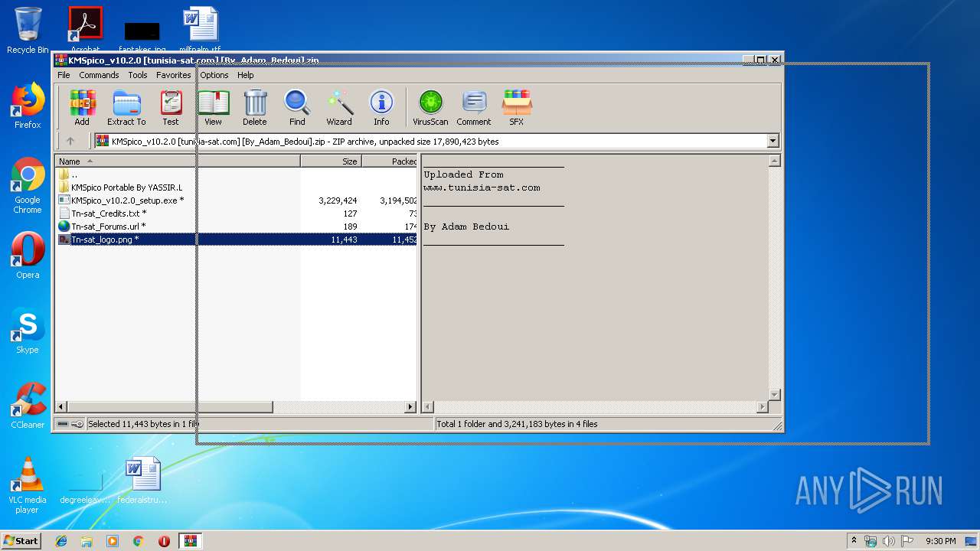
Task: Click comment pane vertical scroll down arrow
Action: 774,395
